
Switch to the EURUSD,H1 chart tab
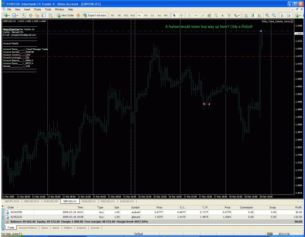point(89,201)
